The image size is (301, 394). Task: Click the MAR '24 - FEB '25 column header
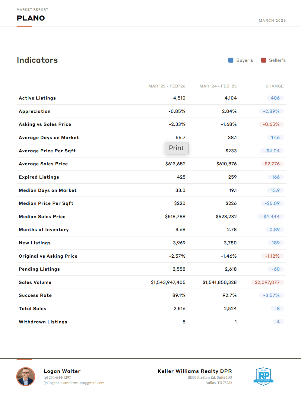click(x=218, y=86)
